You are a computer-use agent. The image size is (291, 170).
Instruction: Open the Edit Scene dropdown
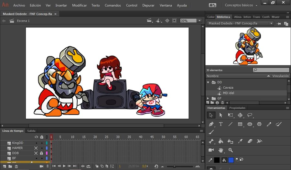(x=150, y=21)
